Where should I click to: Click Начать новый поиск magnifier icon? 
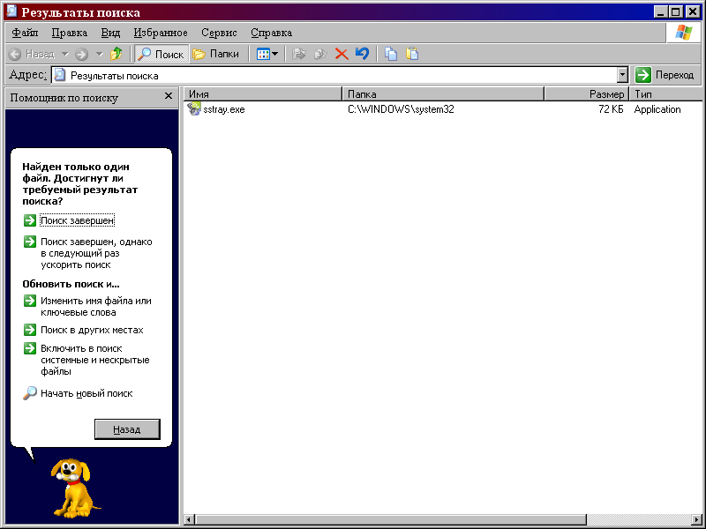(x=30, y=393)
